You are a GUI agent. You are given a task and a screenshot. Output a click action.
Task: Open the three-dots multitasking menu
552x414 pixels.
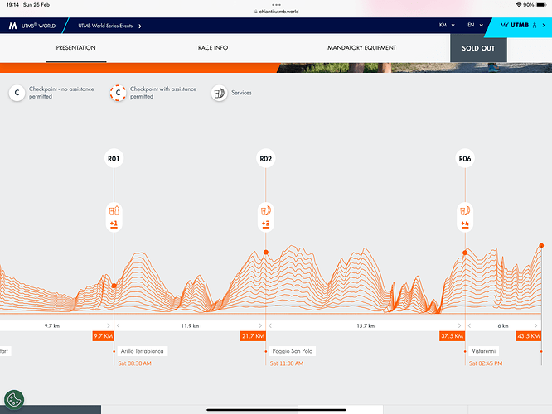pyautogui.click(x=276, y=5)
